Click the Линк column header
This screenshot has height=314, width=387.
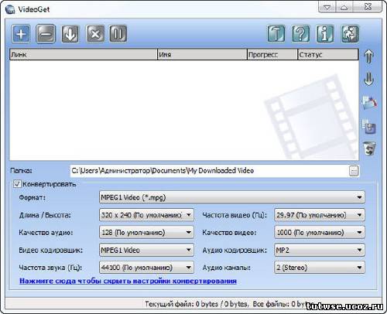(84, 55)
